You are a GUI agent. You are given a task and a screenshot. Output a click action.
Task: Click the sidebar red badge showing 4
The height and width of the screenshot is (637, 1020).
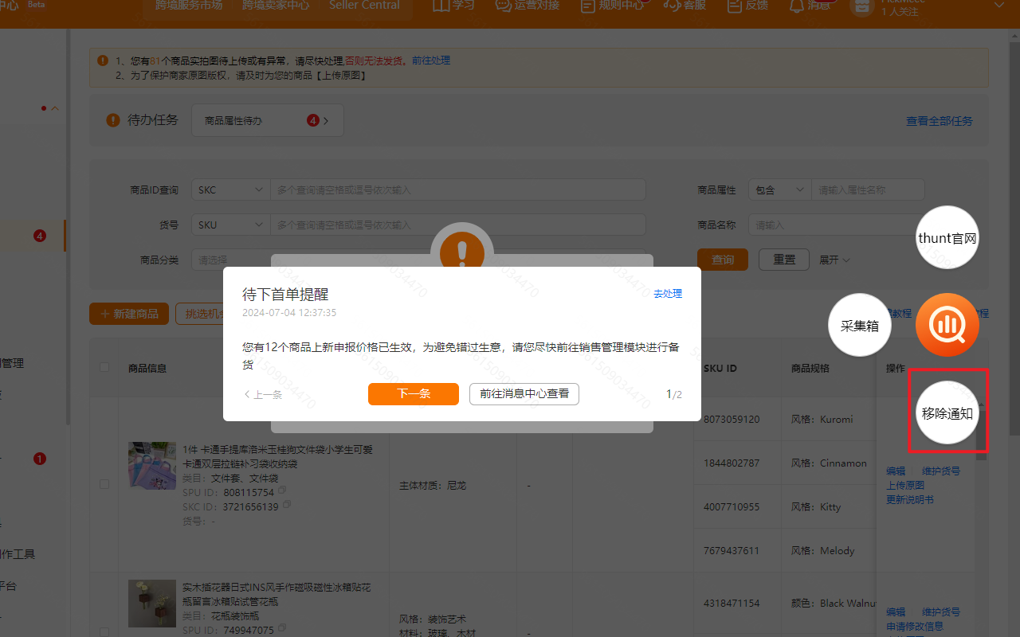pyautogui.click(x=40, y=236)
